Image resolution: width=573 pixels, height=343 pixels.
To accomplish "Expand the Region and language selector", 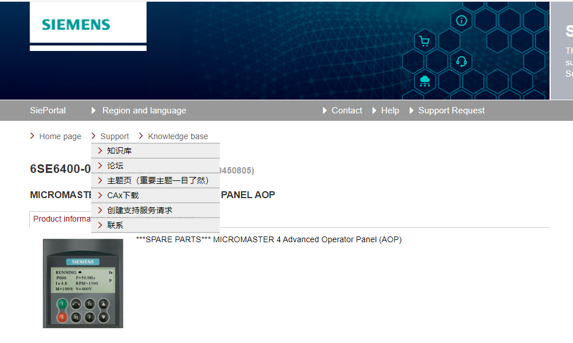I will (144, 111).
